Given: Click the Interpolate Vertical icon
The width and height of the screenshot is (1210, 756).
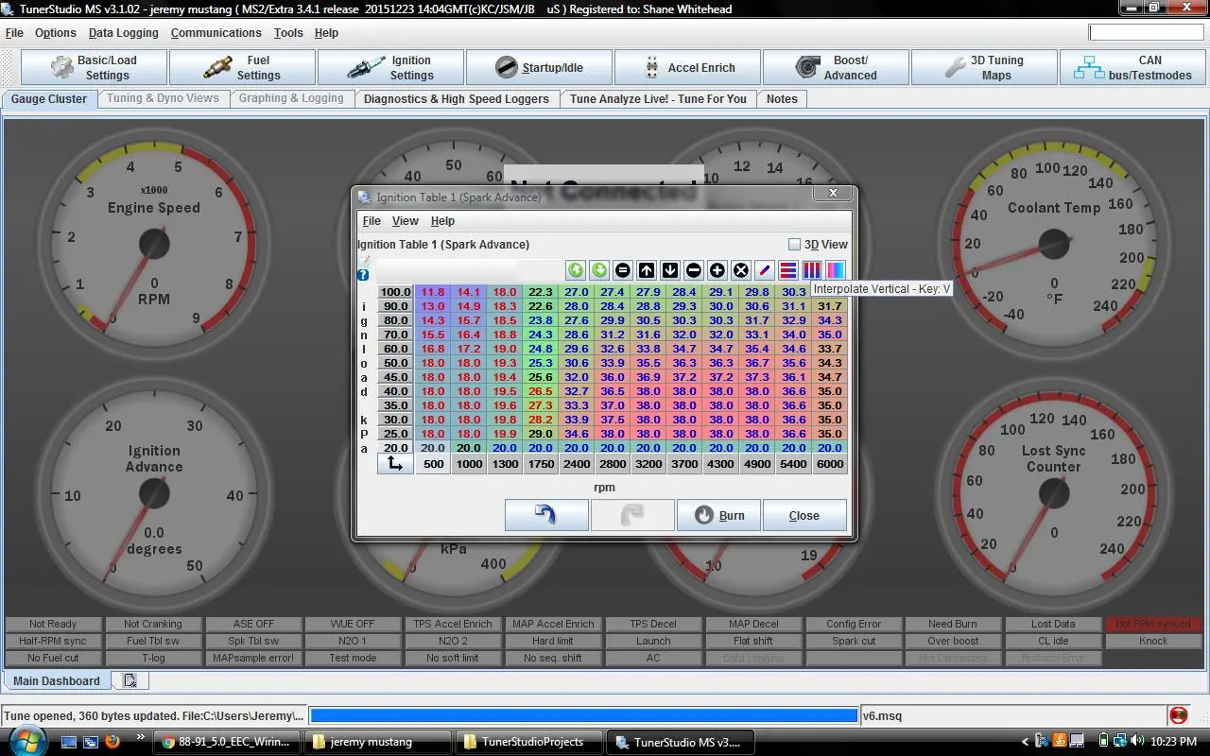Looking at the screenshot, I should pyautogui.click(x=812, y=270).
